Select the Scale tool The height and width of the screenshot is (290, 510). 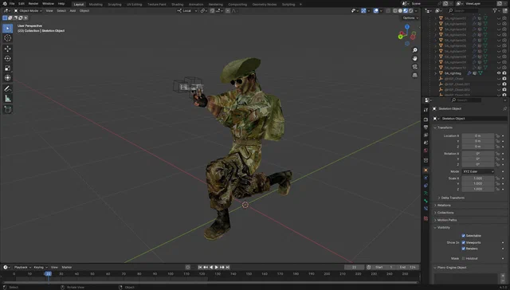(x=7, y=68)
